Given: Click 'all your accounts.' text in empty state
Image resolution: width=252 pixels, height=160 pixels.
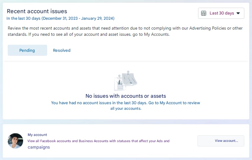Looking at the screenshot, I should [126, 109].
